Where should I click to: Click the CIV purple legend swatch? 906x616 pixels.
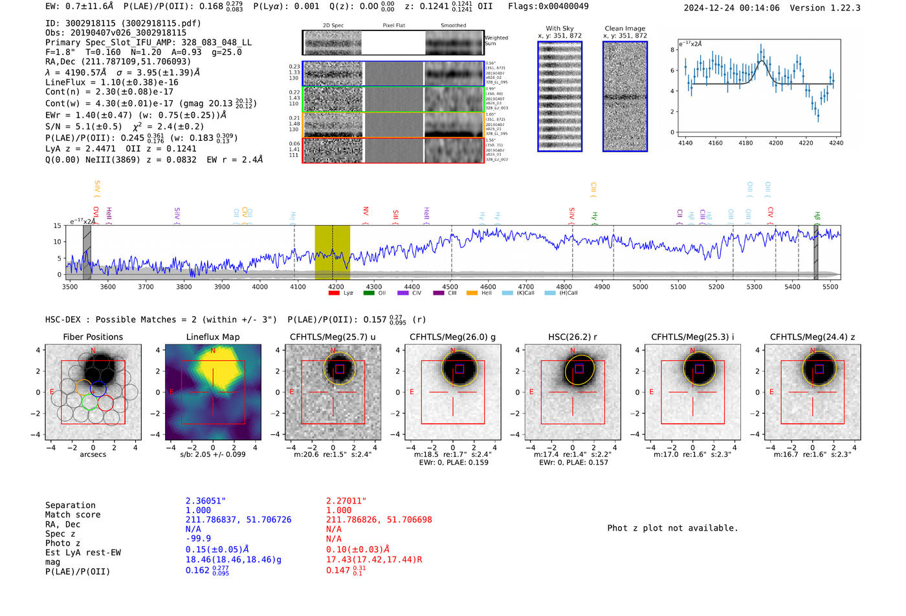(403, 293)
